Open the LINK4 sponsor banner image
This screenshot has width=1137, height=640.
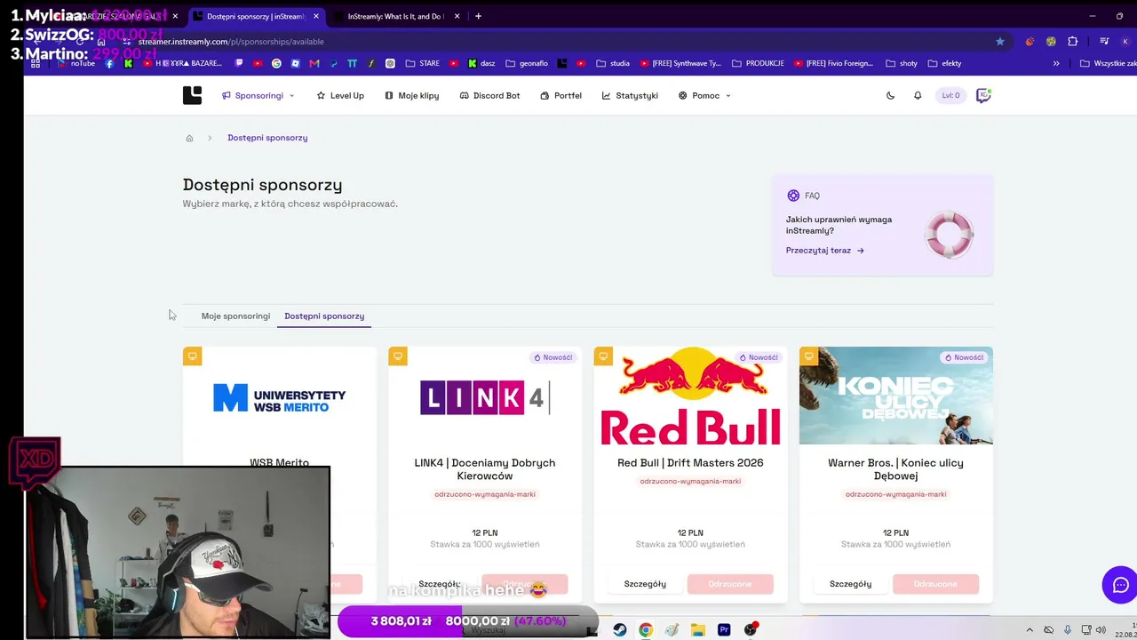(485, 397)
